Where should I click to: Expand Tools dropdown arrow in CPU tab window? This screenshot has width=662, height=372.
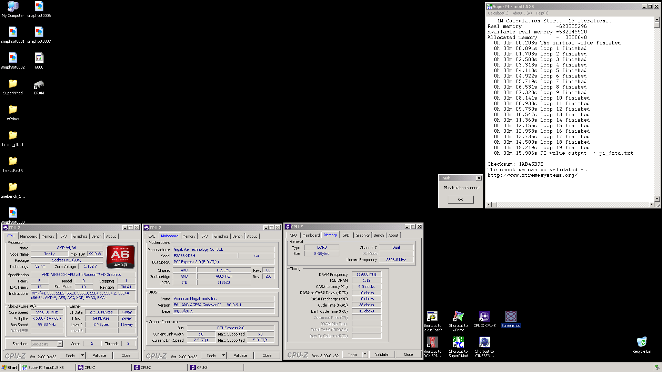82,355
